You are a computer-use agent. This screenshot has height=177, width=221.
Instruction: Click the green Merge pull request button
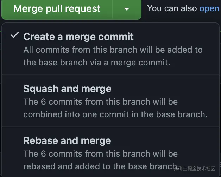(x=57, y=9)
